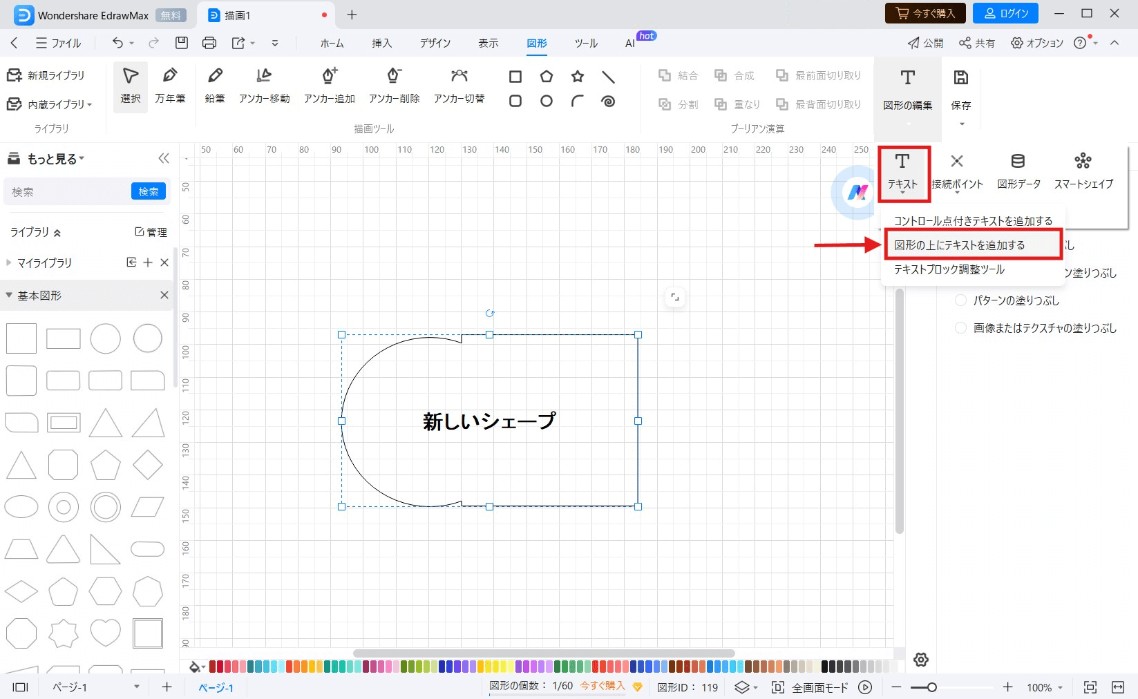The height and width of the screenshot is (699, 1138).
Task: Expand the マイライブラリ tree item
Action: click(9, 262)
